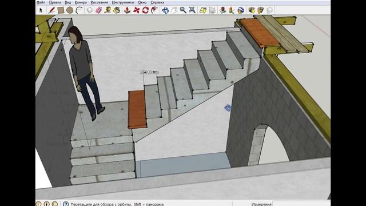This screenshot has width=366, height=206.
Task: Activate the Tape Measure tool
Action: pos(108,10)
